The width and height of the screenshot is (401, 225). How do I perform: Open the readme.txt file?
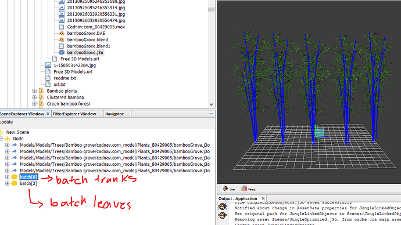65,78
